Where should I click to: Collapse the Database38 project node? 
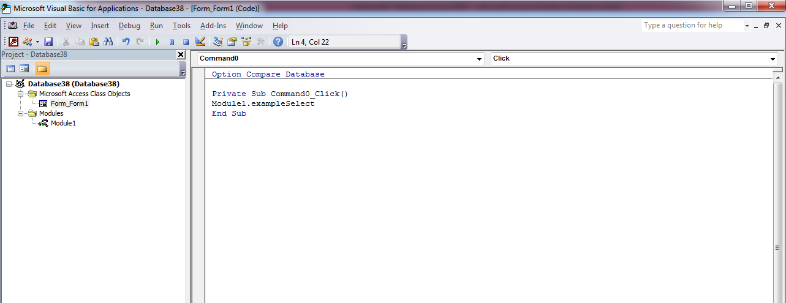tap(9, 84)
